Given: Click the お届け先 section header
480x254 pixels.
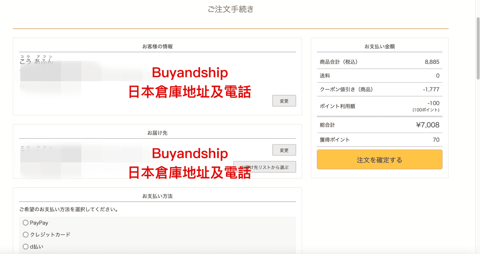Looking at the screenshot, I should tap(158, 133).
